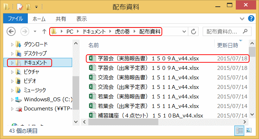Sort by the 更新日時 column header
This screenshot has width=259, height=139.
228,45
